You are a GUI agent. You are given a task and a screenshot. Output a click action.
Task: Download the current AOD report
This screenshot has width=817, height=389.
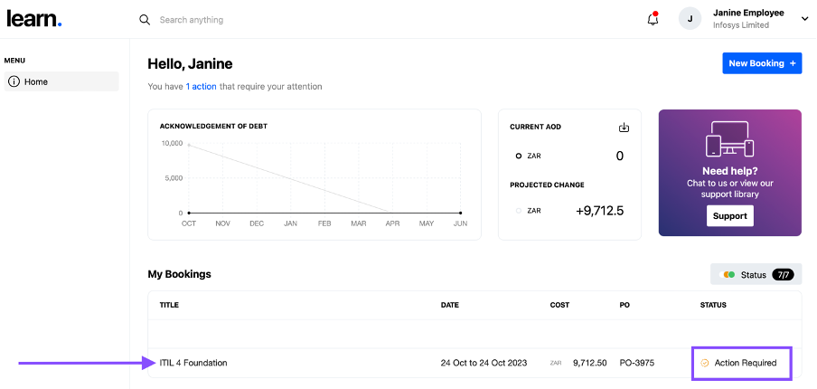624,128
